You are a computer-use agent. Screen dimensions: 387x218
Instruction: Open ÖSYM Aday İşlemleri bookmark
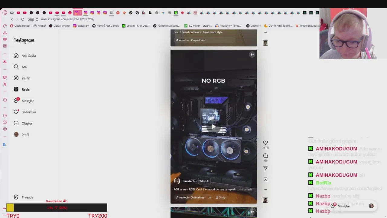tap(278, 26)
